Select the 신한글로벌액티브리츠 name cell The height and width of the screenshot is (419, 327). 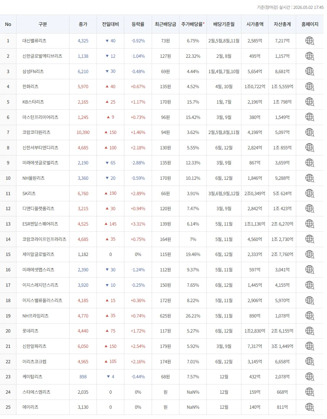[x=43, y=56]
